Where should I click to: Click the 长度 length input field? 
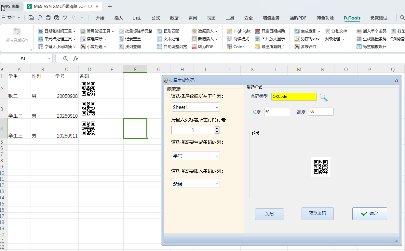(x=277, y=112)
